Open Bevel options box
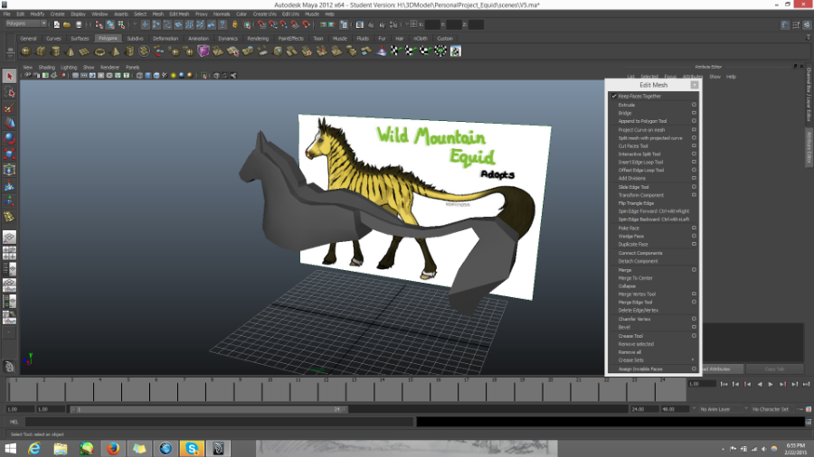 (694, 327)
